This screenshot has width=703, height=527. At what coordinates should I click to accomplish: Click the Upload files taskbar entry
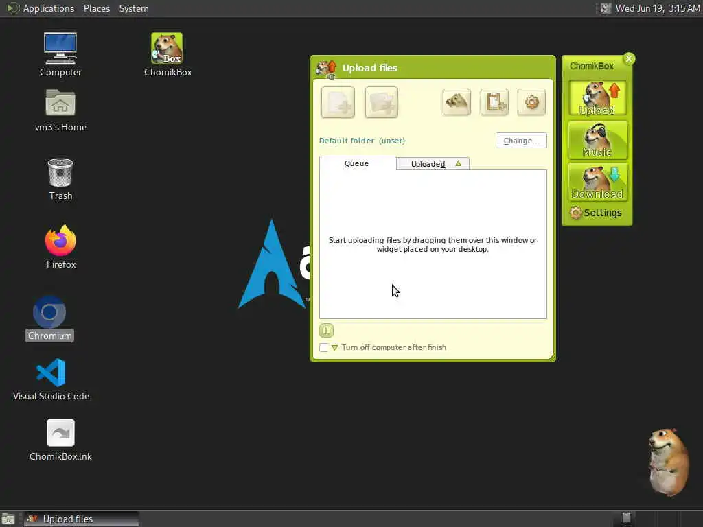(81, 519)
